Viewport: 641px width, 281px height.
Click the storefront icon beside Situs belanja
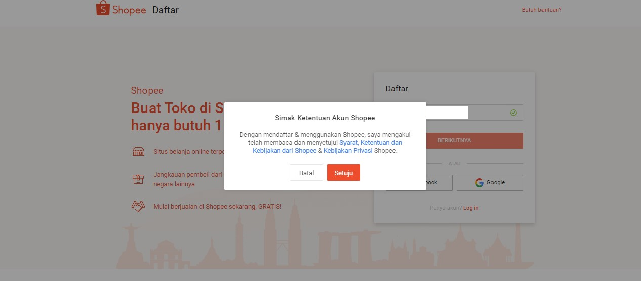pos(138,152)
